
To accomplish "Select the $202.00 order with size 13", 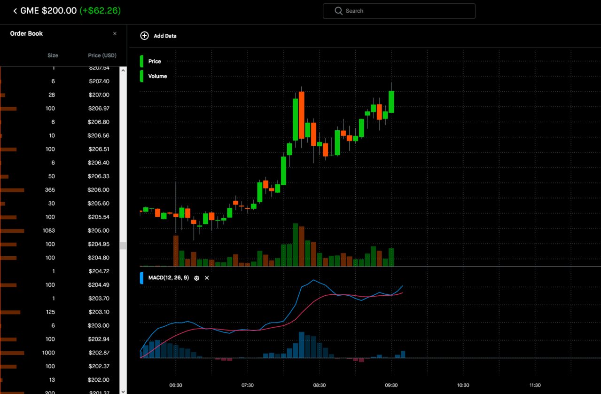I will coord(60,380).
